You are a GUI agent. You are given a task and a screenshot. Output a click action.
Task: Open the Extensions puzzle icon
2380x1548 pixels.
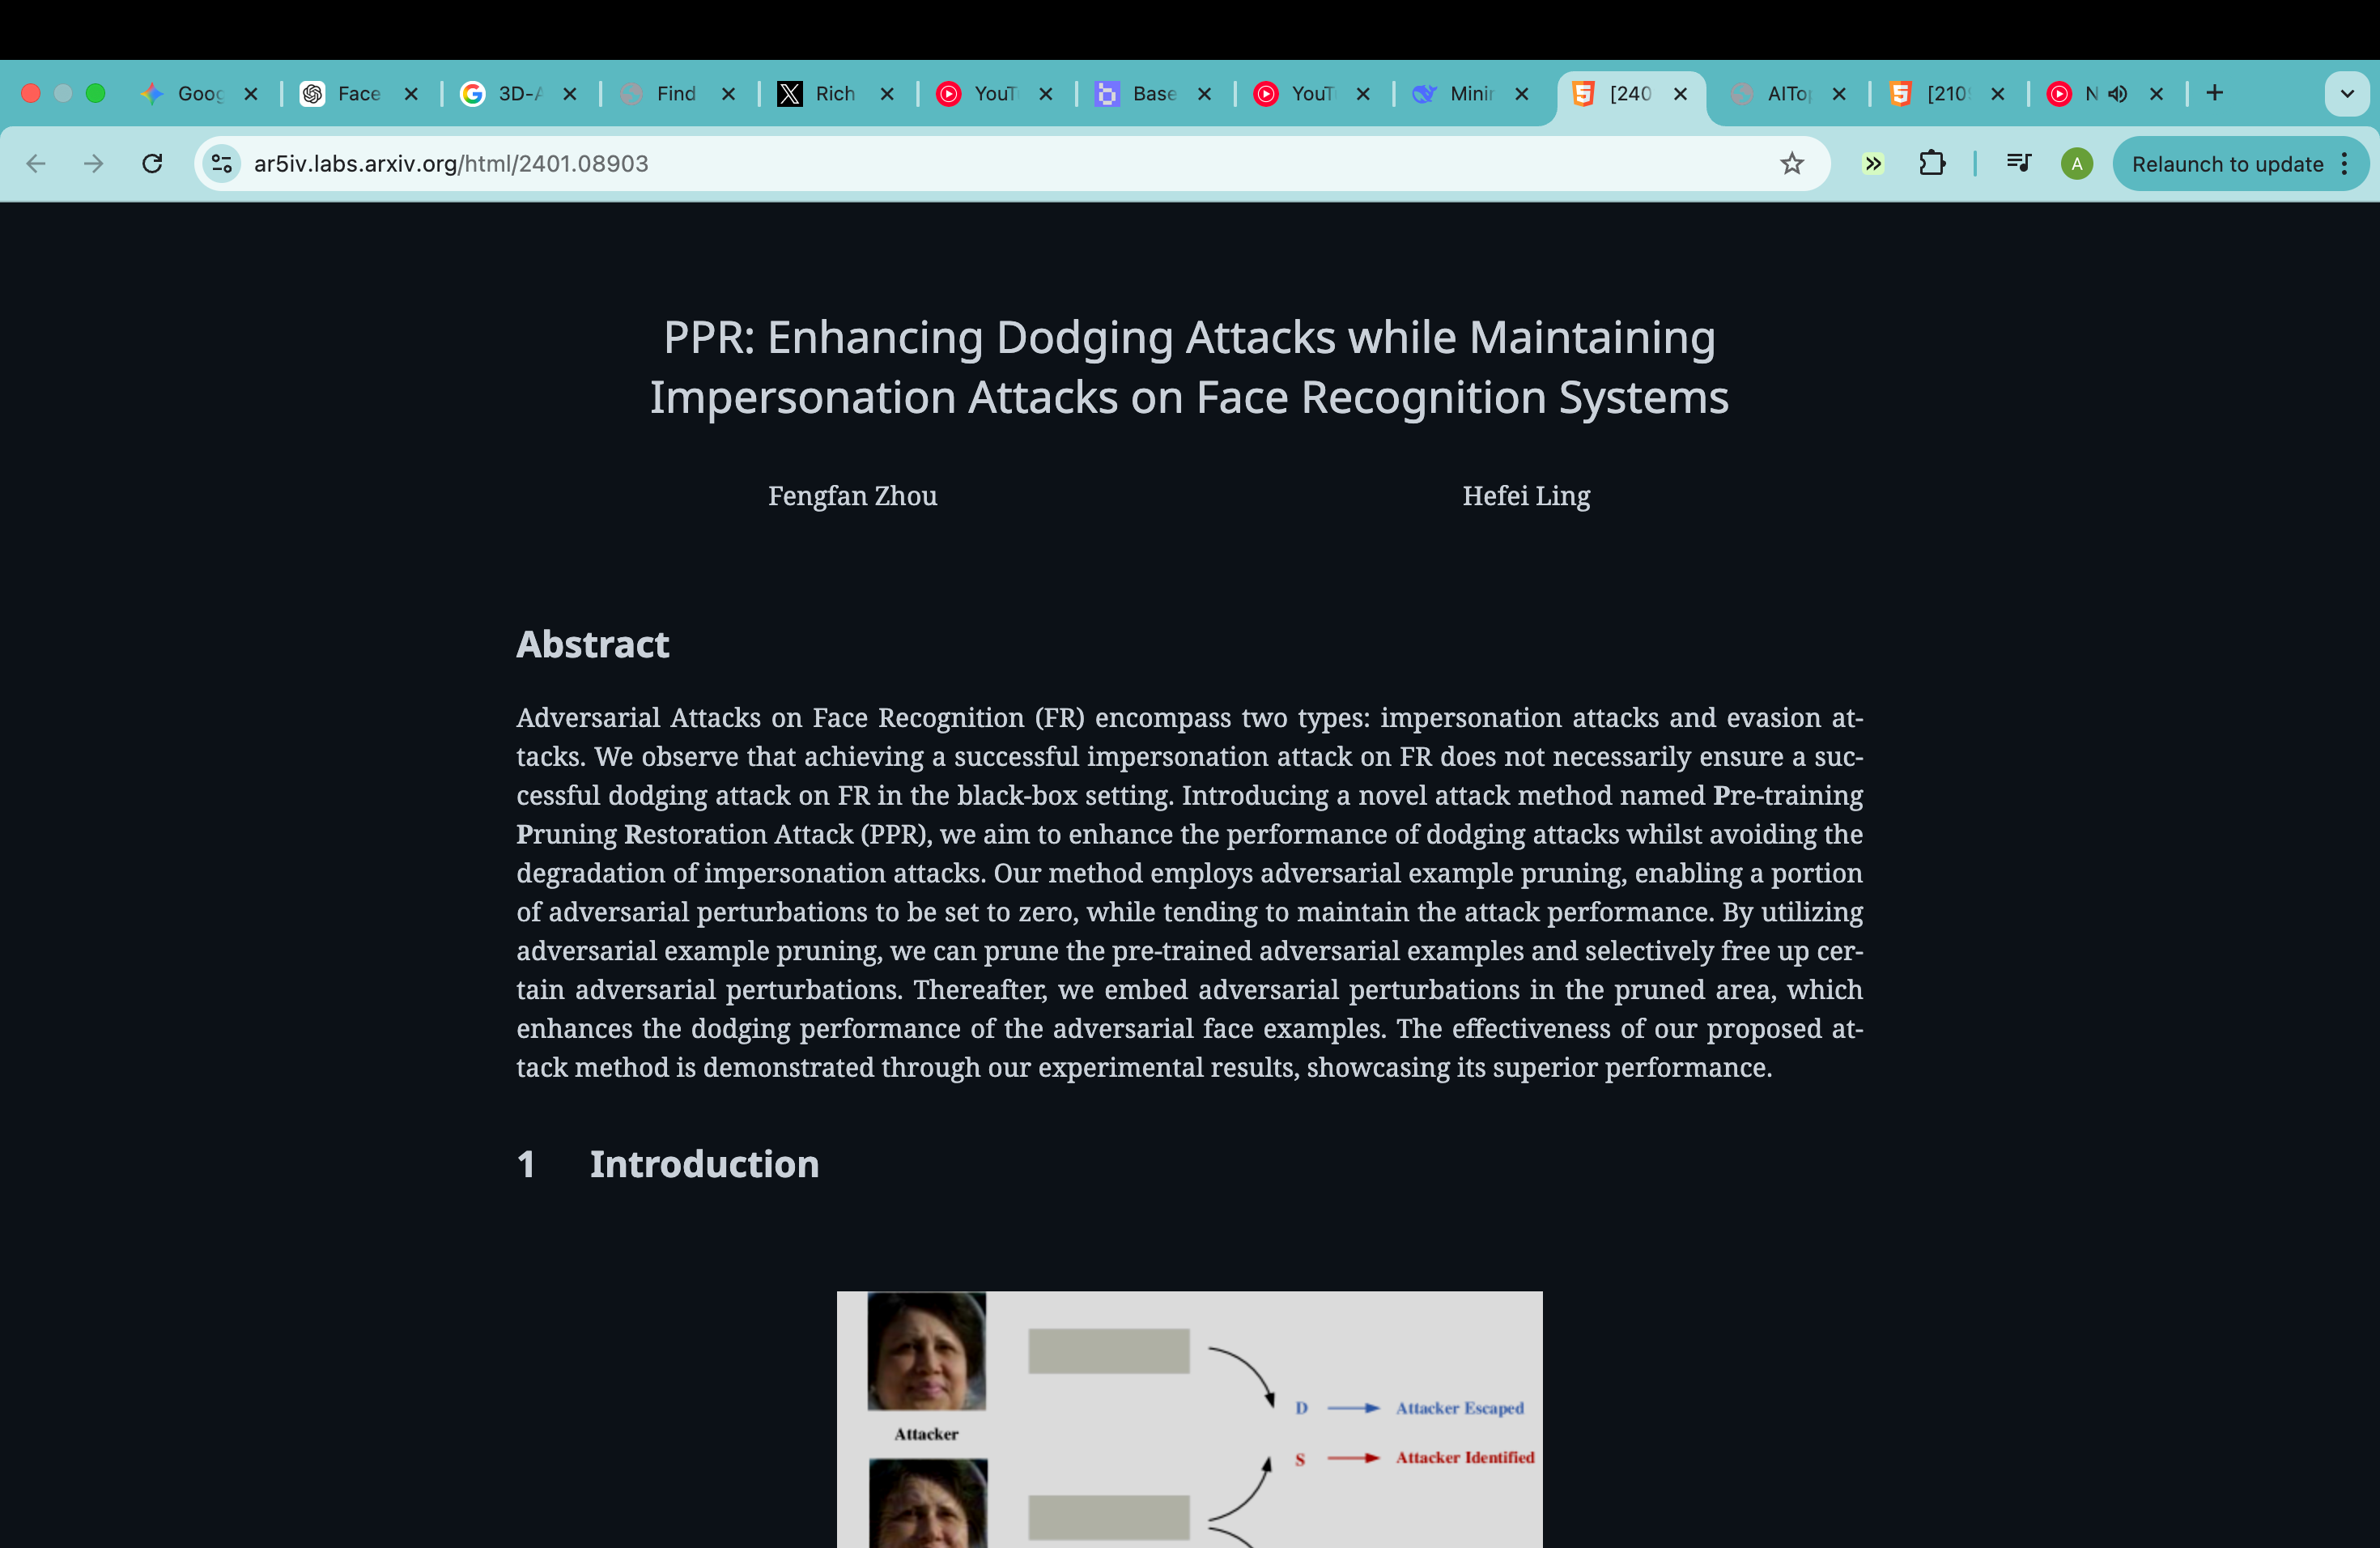tap(1932, 163)
